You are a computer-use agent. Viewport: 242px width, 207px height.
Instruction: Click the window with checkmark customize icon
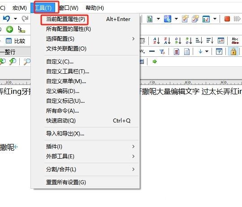(206, 19)
